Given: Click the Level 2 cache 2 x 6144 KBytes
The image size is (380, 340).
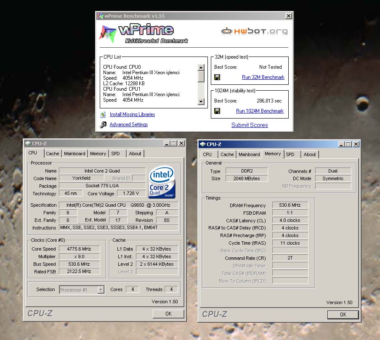Looking at the screenshot, I should point(157,264).
